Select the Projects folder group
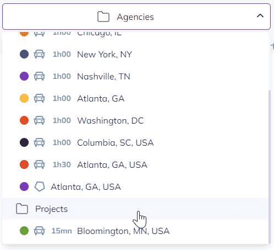This screenshot has width=274, height=250. 135,209
